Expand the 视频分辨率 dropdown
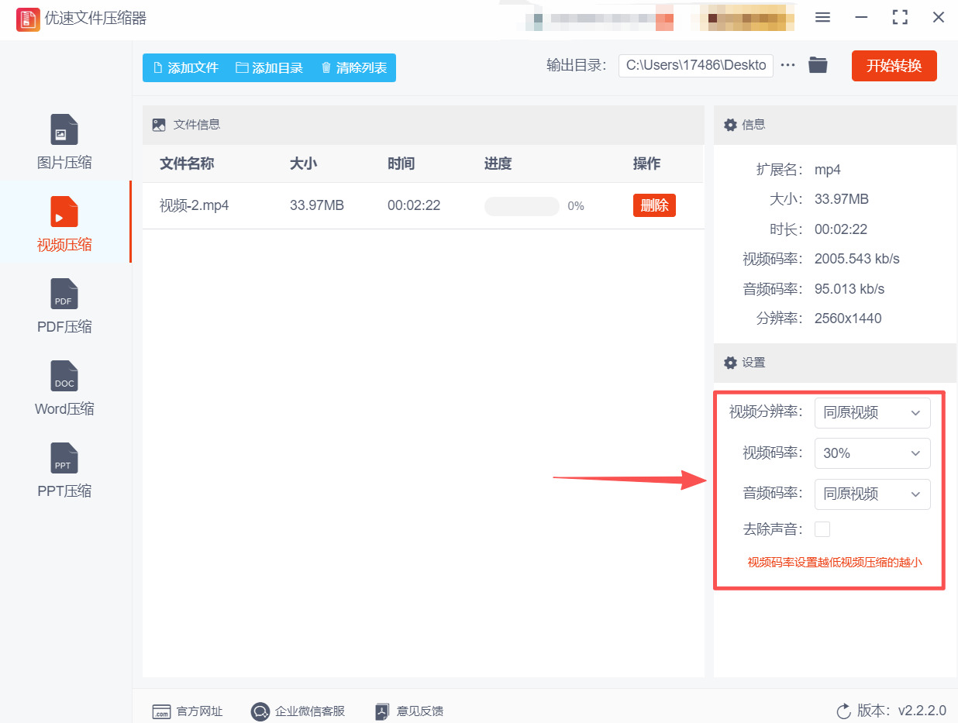Screen dimensions: 958x723 click(x=872, y=412)
